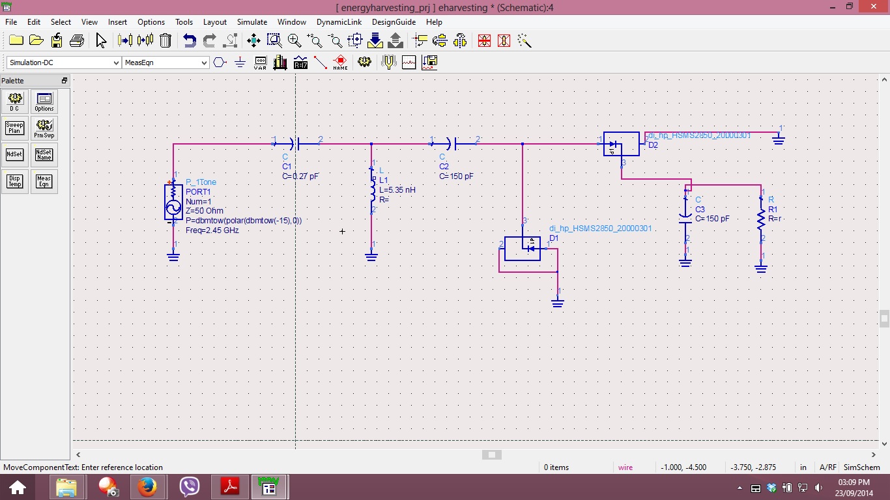Expand the MeasEqn component dropdown

(x=204, y=62)
